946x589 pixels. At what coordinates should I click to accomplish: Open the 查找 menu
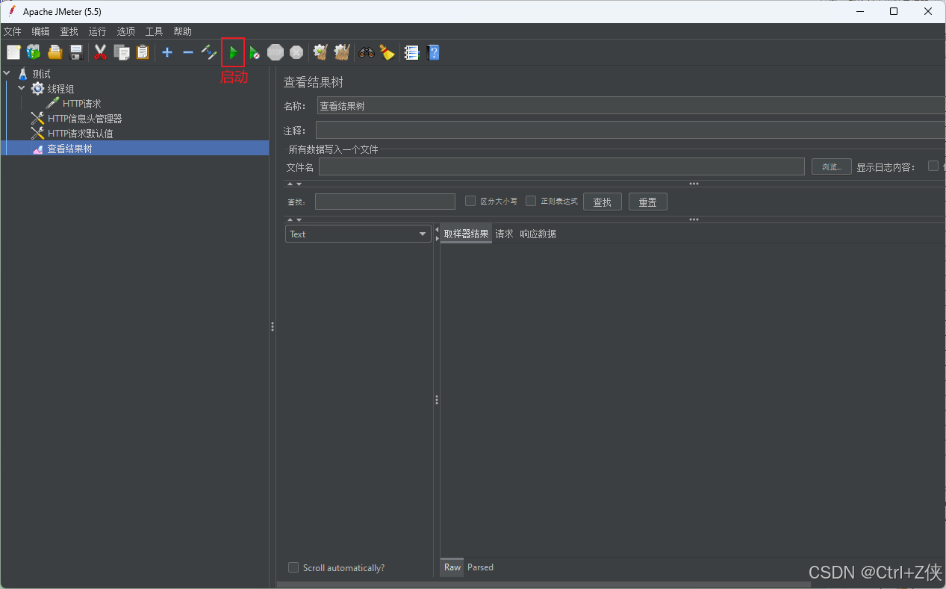click(x=69, y=31)
